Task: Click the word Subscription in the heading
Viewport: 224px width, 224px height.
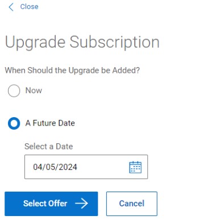Action: (x=114, y=43)
